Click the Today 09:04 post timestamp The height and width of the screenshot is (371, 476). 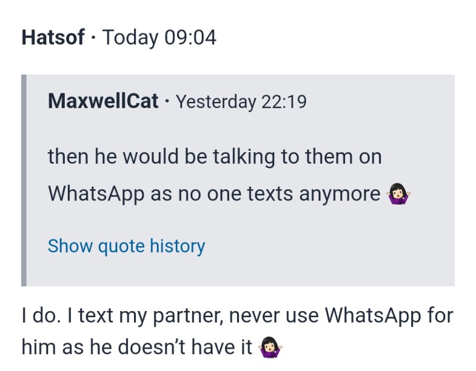tap(159, 38)
